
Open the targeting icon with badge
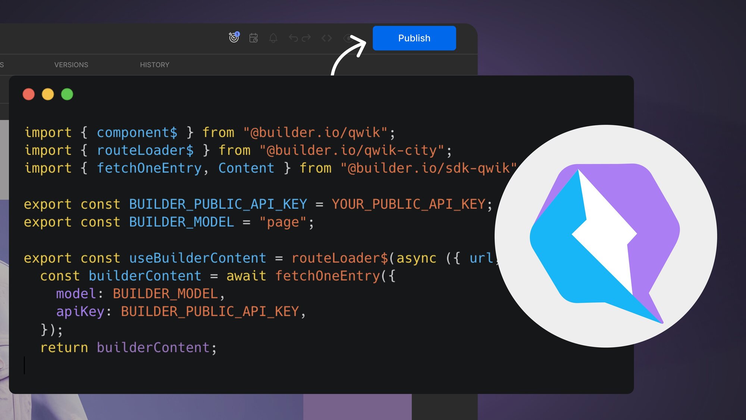point(234,37)
